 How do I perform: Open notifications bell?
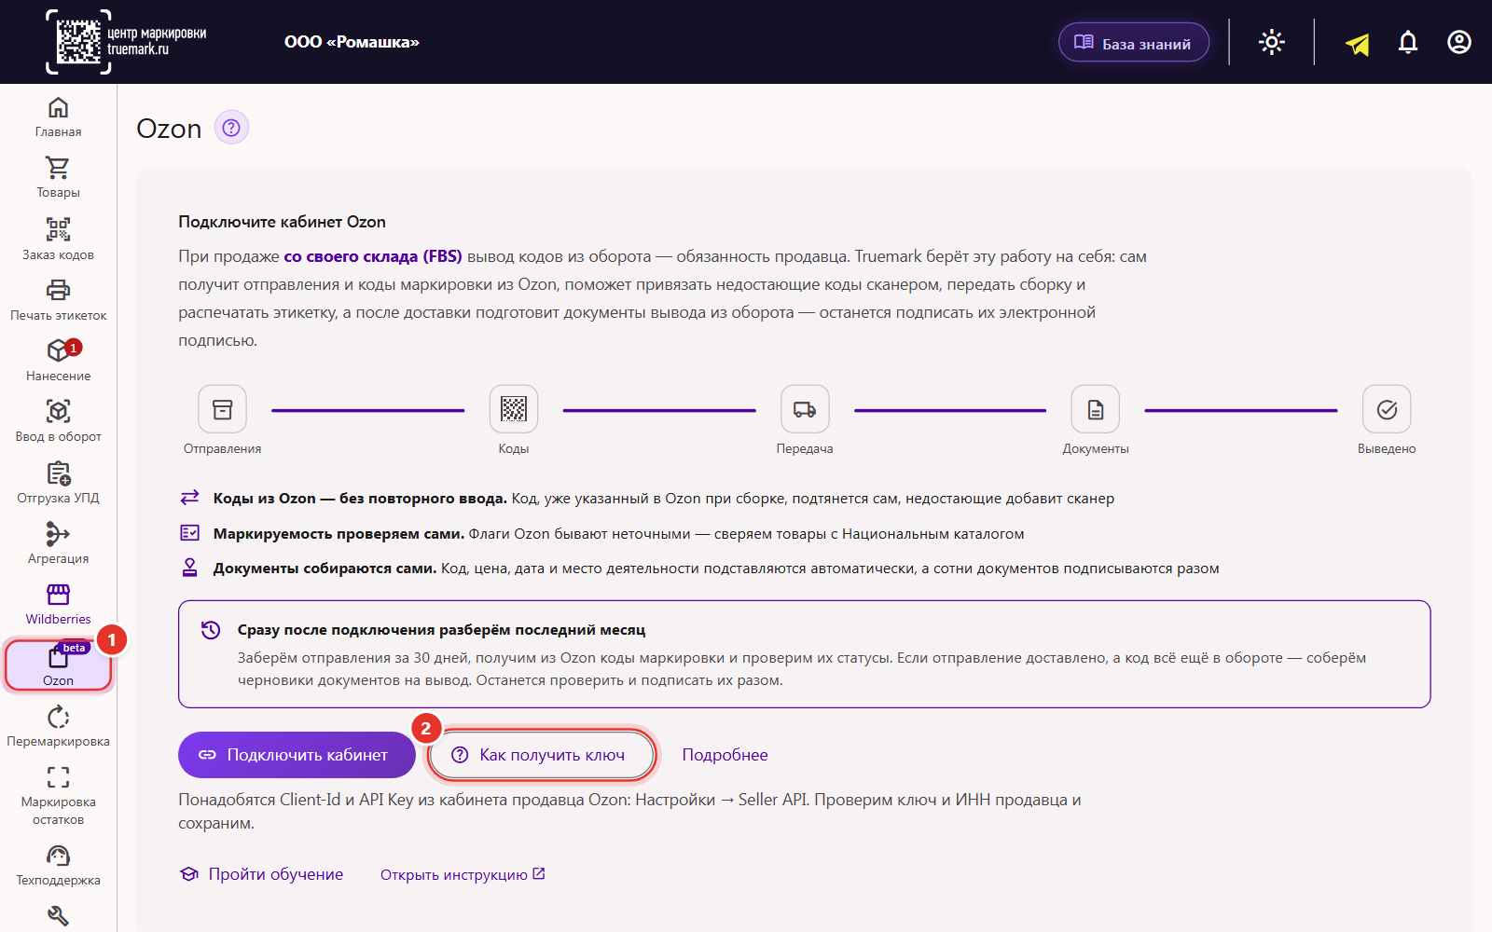(1408, 42)
